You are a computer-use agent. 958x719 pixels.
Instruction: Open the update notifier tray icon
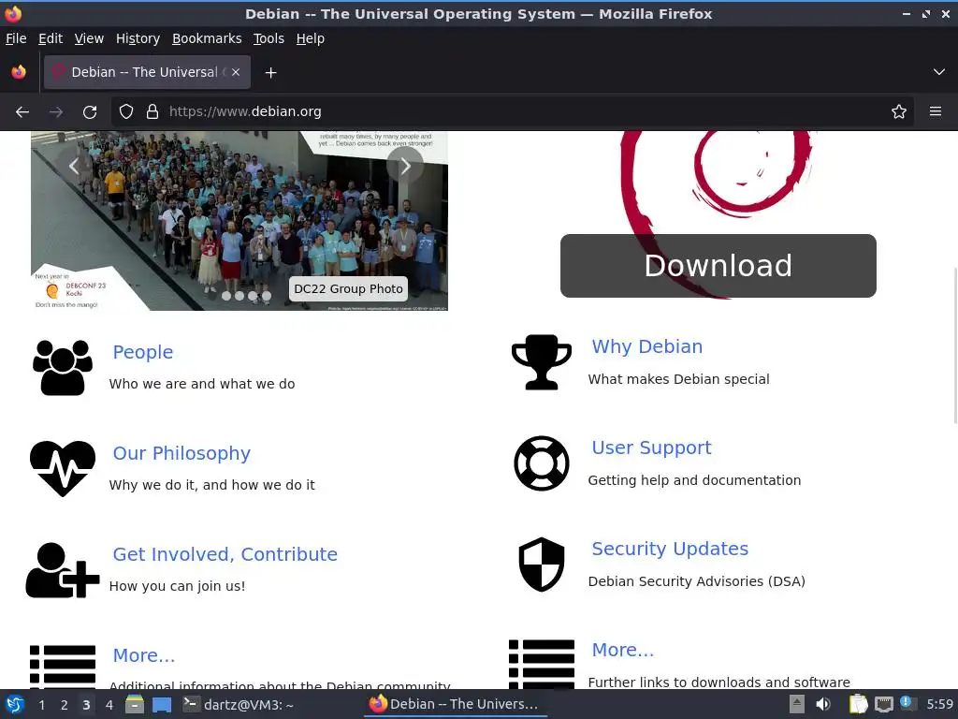pos(907,704)
